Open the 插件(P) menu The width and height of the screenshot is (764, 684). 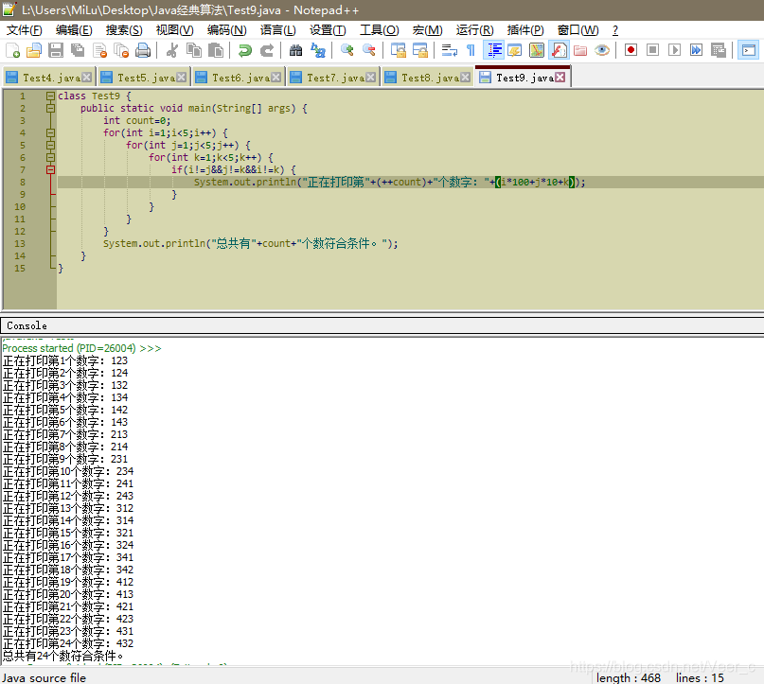coord(525,30)
